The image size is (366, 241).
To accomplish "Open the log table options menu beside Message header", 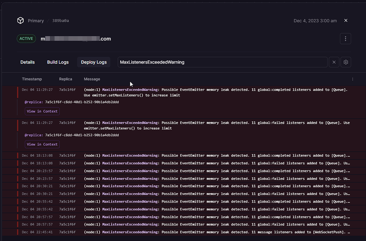I will [x=352, y=79].
